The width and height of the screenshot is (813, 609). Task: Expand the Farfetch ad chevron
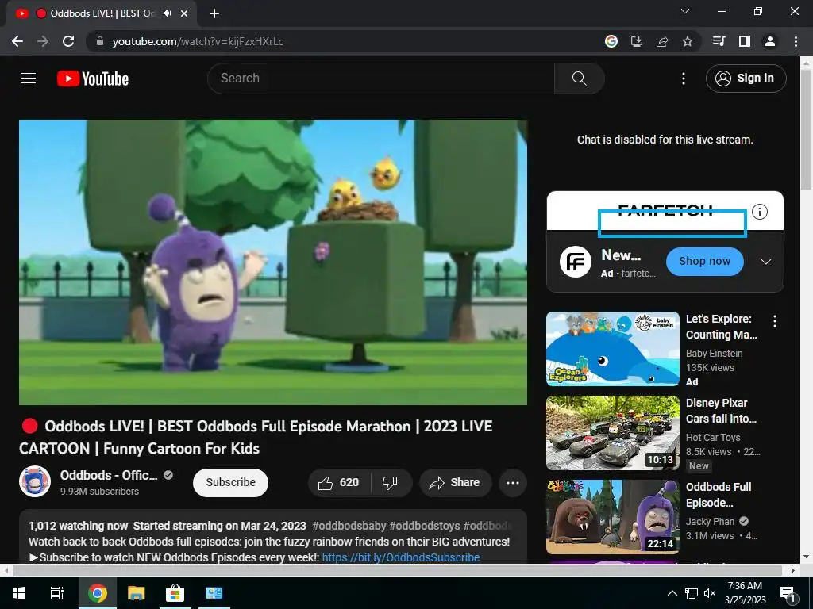pyautogui.click(x=766, y=262)
